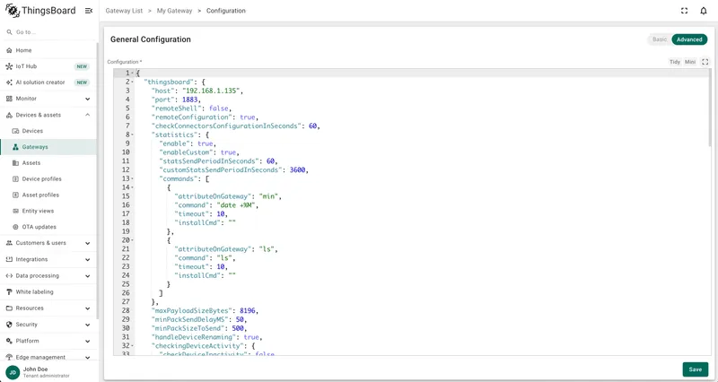Image resolution: width=718 pixels, height=382 pixels.
Task: Go to Gateway List breadcrumb
Action: coord(124,11)
